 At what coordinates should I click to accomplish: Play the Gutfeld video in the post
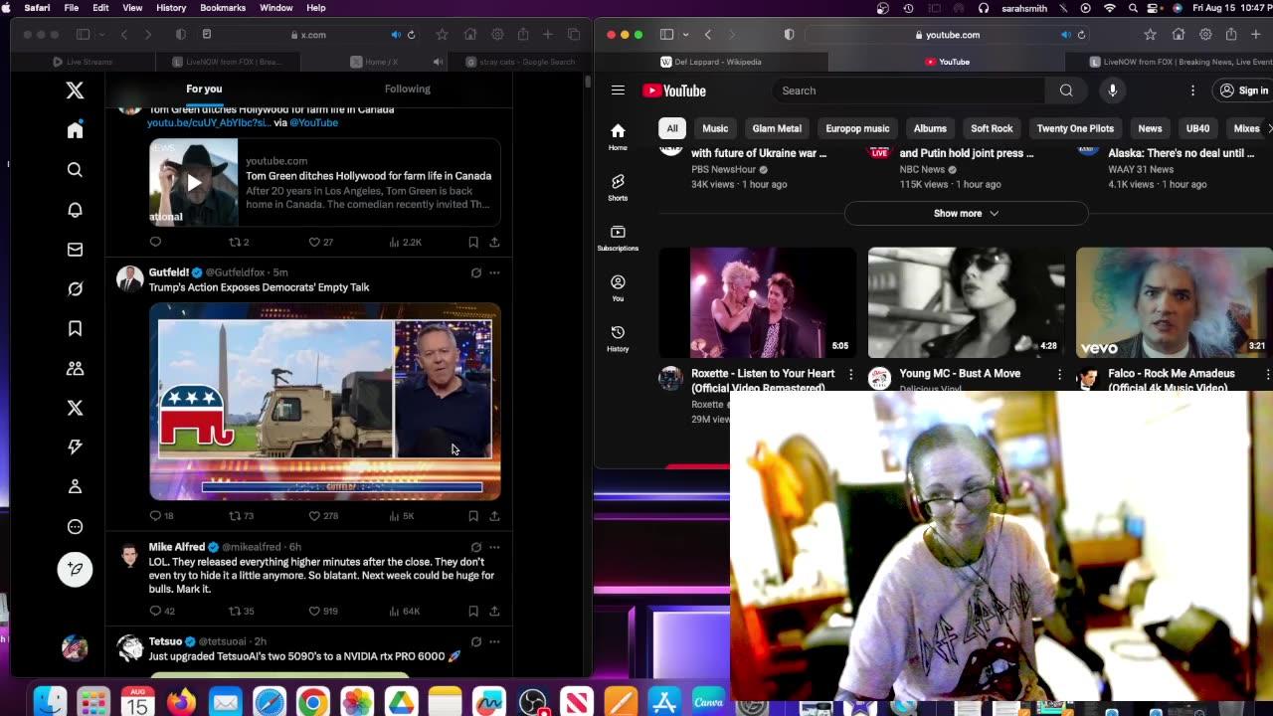[x=325, y=402]
